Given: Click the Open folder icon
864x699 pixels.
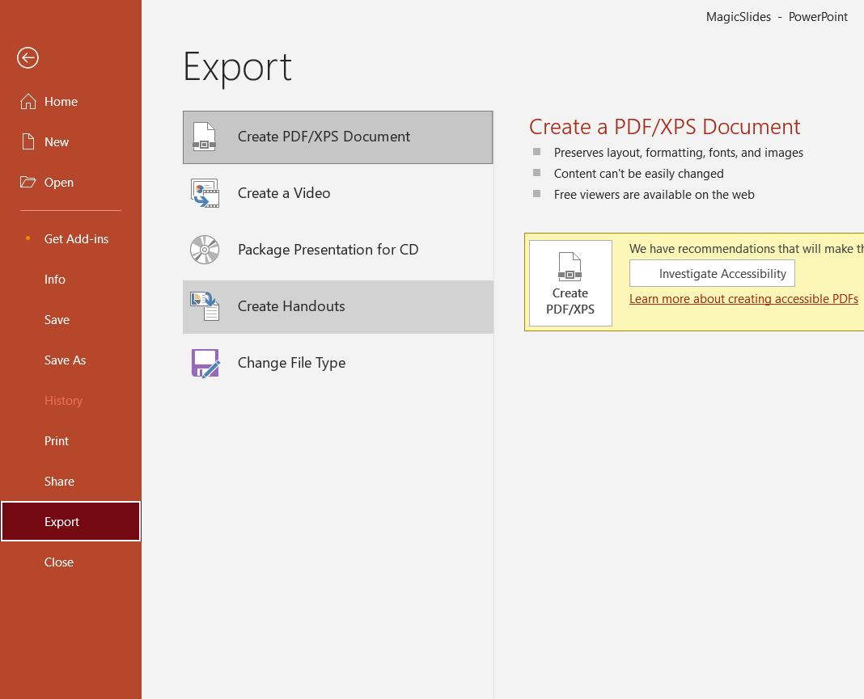Looking at the screenshot, I should (28, 183).
